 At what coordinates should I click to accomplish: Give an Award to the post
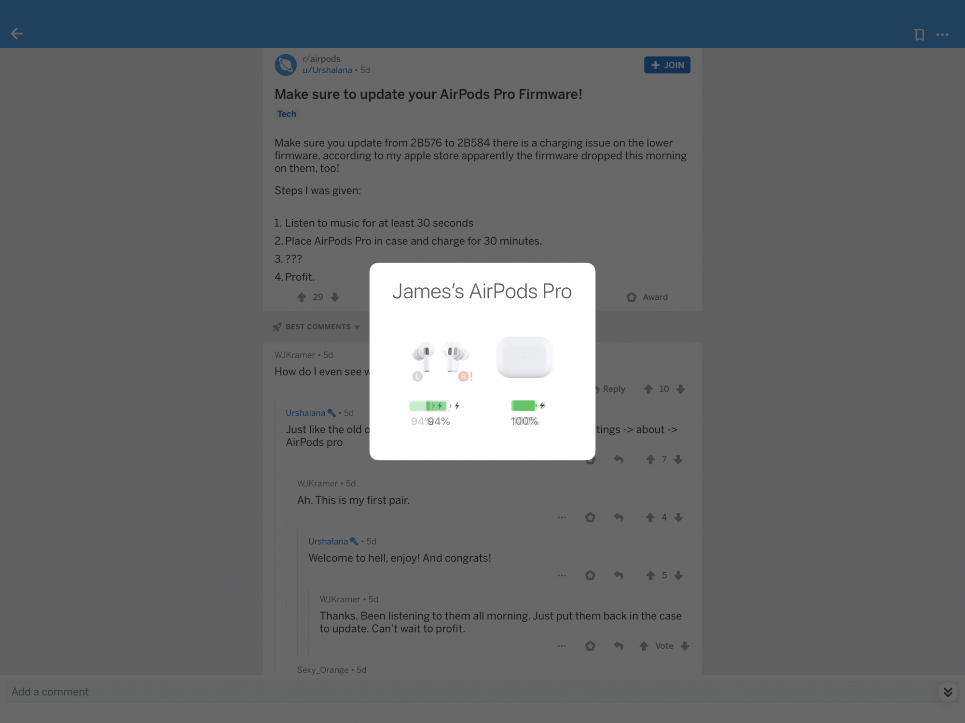(647, 297)
